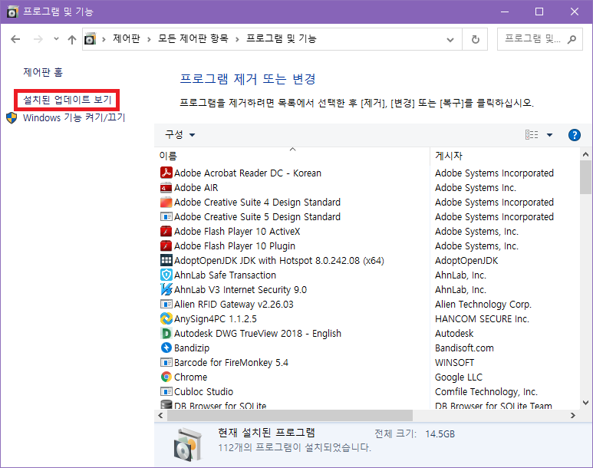This screenshot has height=468, width=593.
Task: Click the address bar control panel icon
Action: (90, 39)
